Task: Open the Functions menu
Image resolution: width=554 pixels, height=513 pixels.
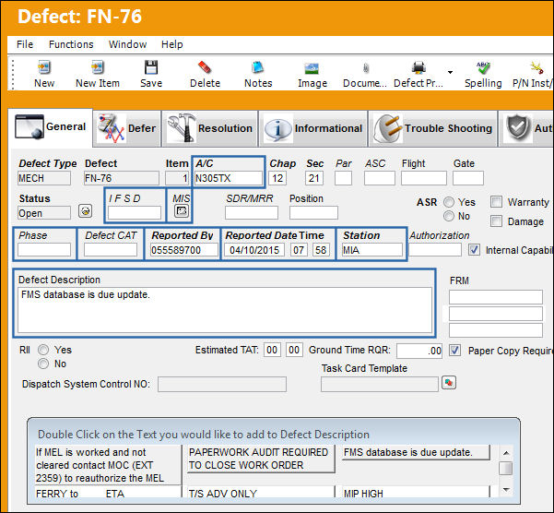Action: pos(71,44)
